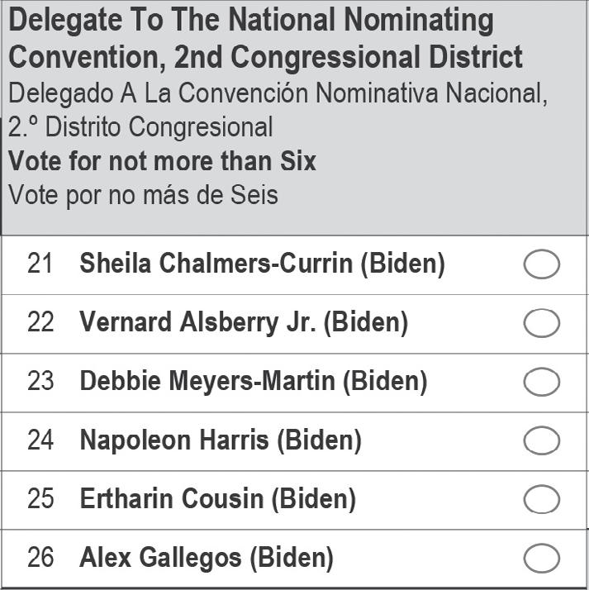Fill in the oval for Debbie Meyers-Martin
Viewport: 589px width, 590px height.
(542, 383)
